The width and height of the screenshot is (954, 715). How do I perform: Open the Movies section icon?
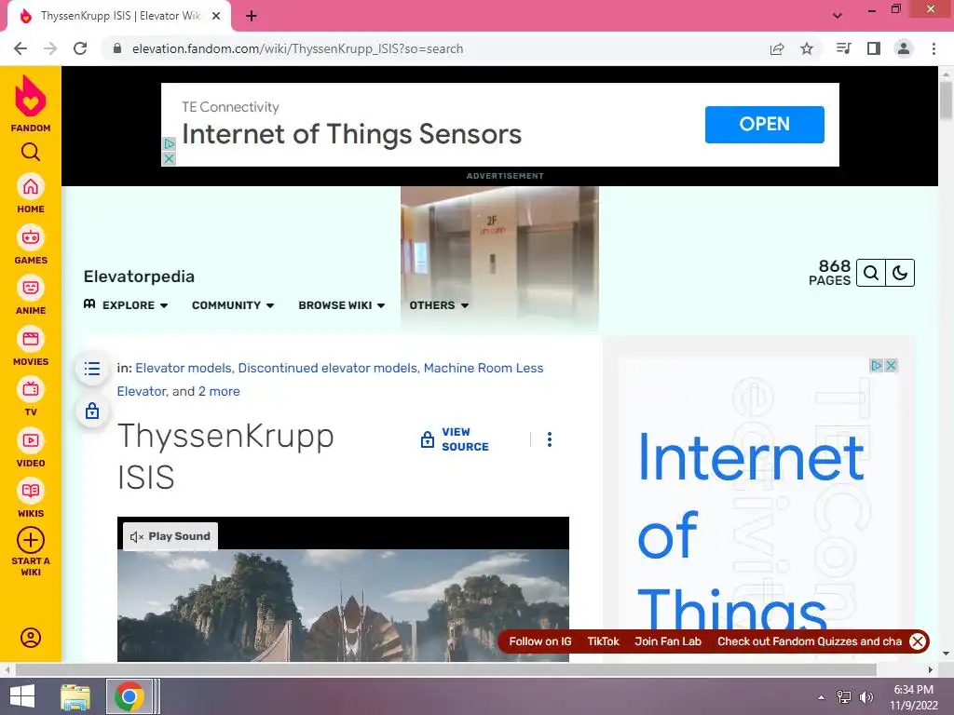pos(31,346)
